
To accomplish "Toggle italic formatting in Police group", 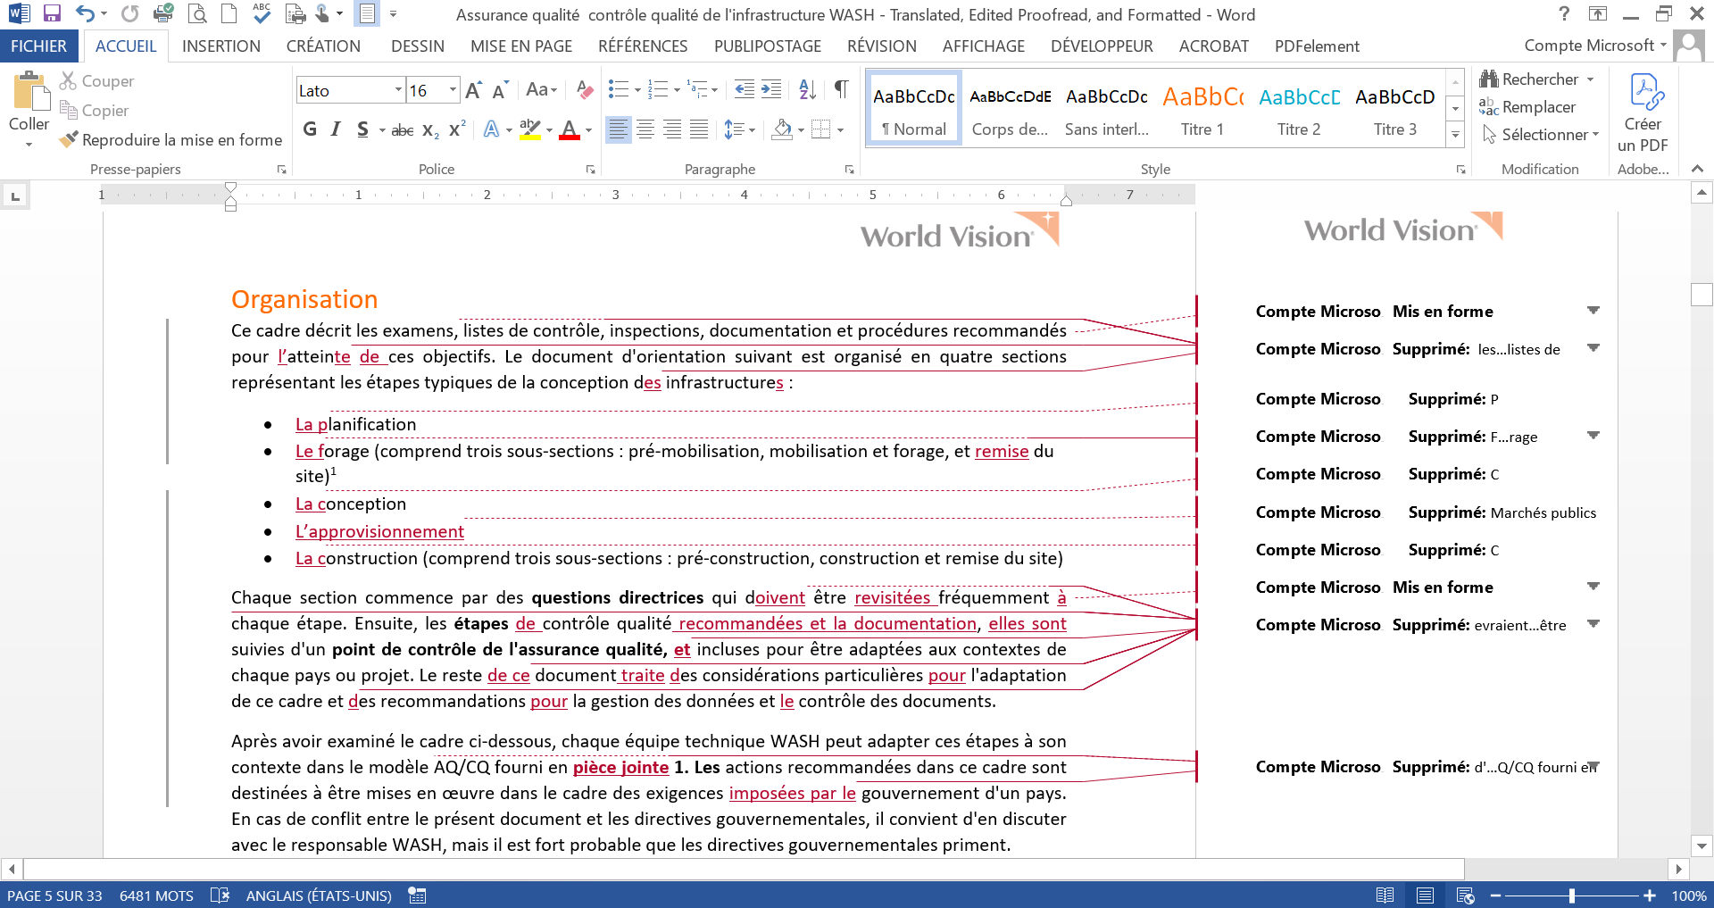I will point(336,129).
